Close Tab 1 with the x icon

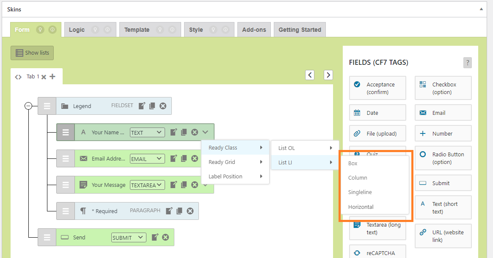[44, 77]
